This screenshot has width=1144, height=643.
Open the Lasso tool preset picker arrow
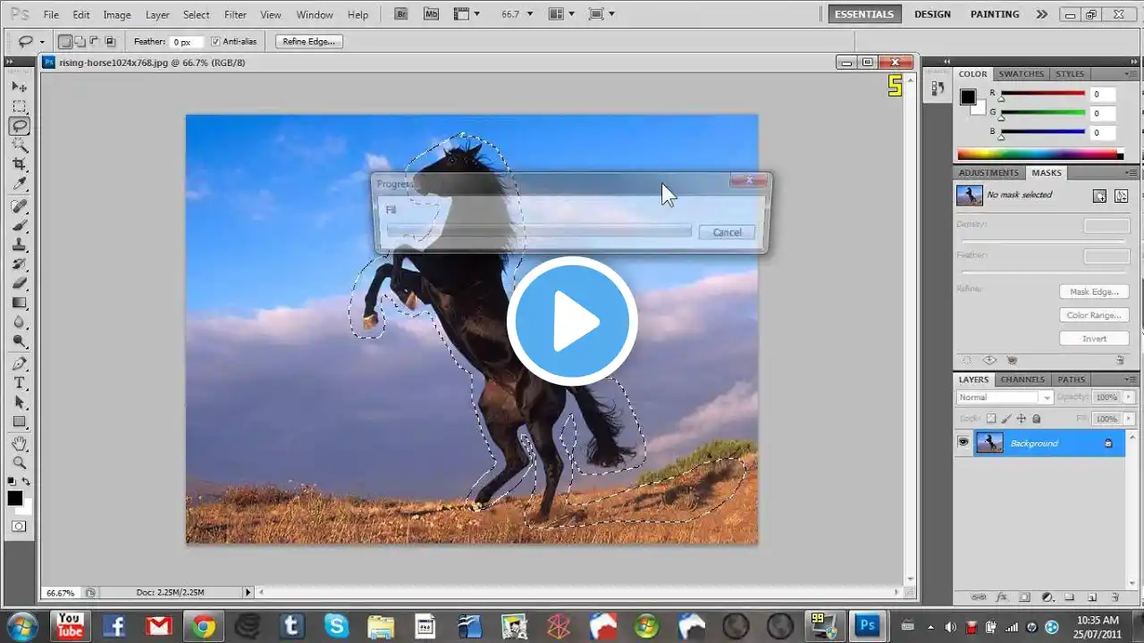[x=42, y=42]
